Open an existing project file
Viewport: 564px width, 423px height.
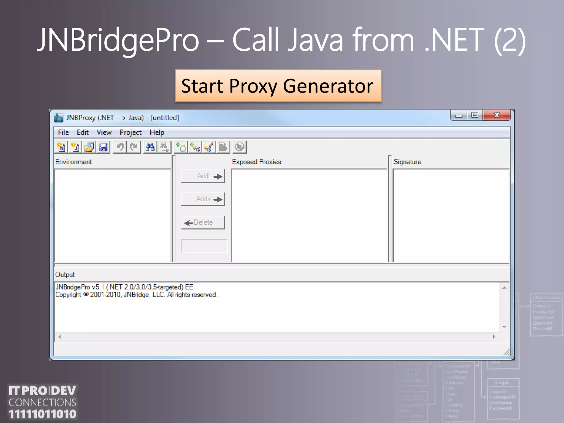pyautogui.click(x=89, y=147)
